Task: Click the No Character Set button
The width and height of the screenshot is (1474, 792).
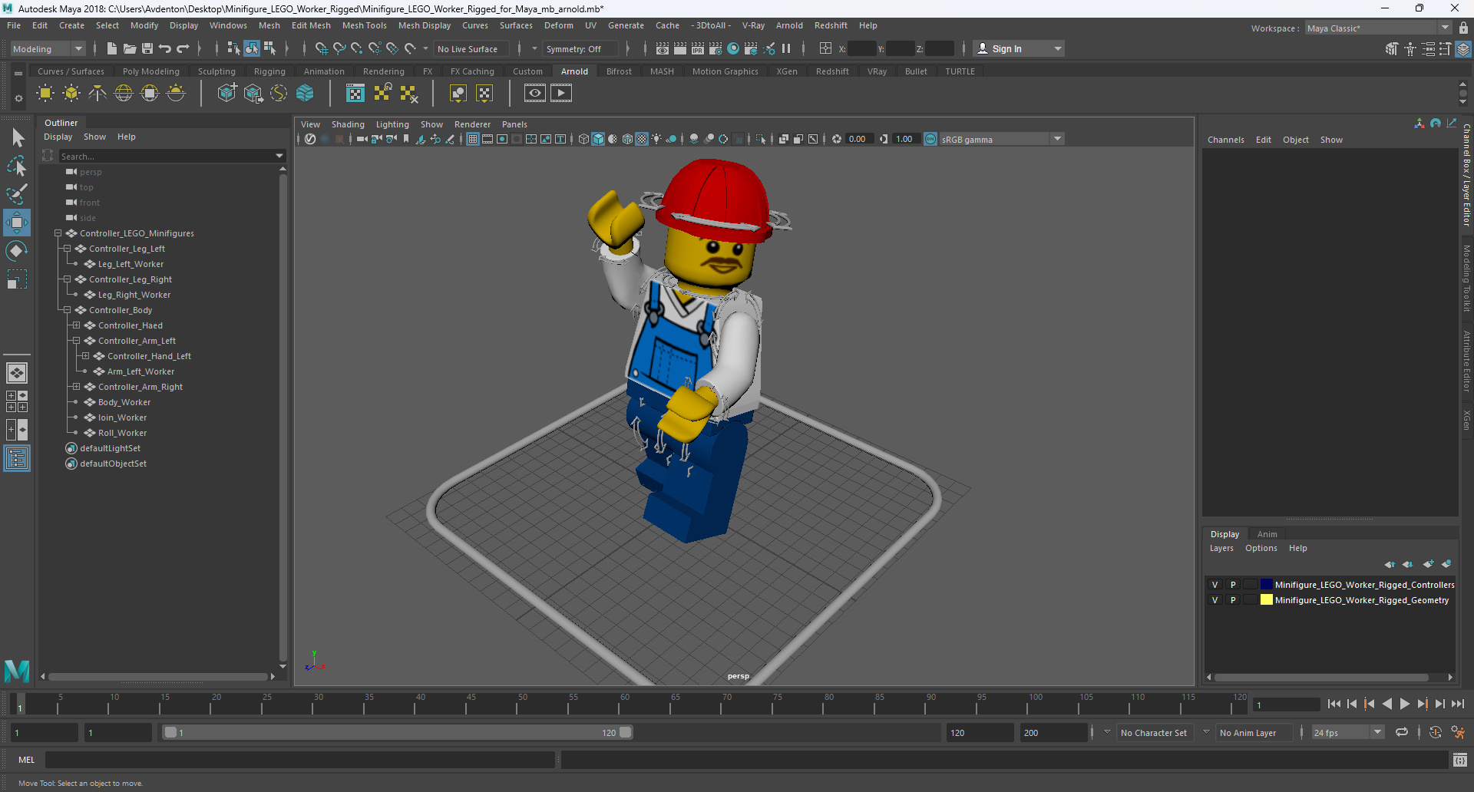Action: (1153, 733)
